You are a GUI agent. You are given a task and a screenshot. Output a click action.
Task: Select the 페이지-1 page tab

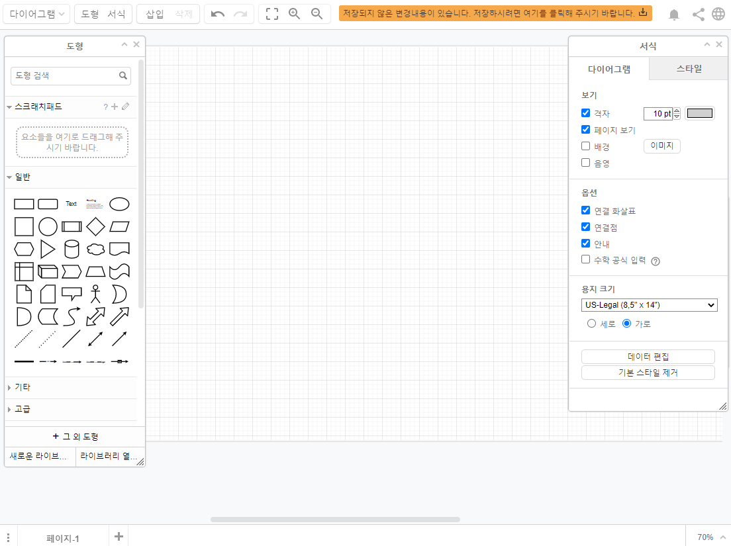click(x=63, y=539)
